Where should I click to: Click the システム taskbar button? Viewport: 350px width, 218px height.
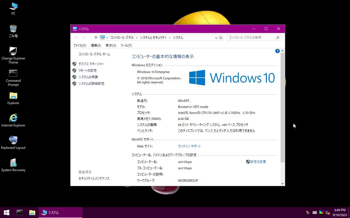click(60, 213)
